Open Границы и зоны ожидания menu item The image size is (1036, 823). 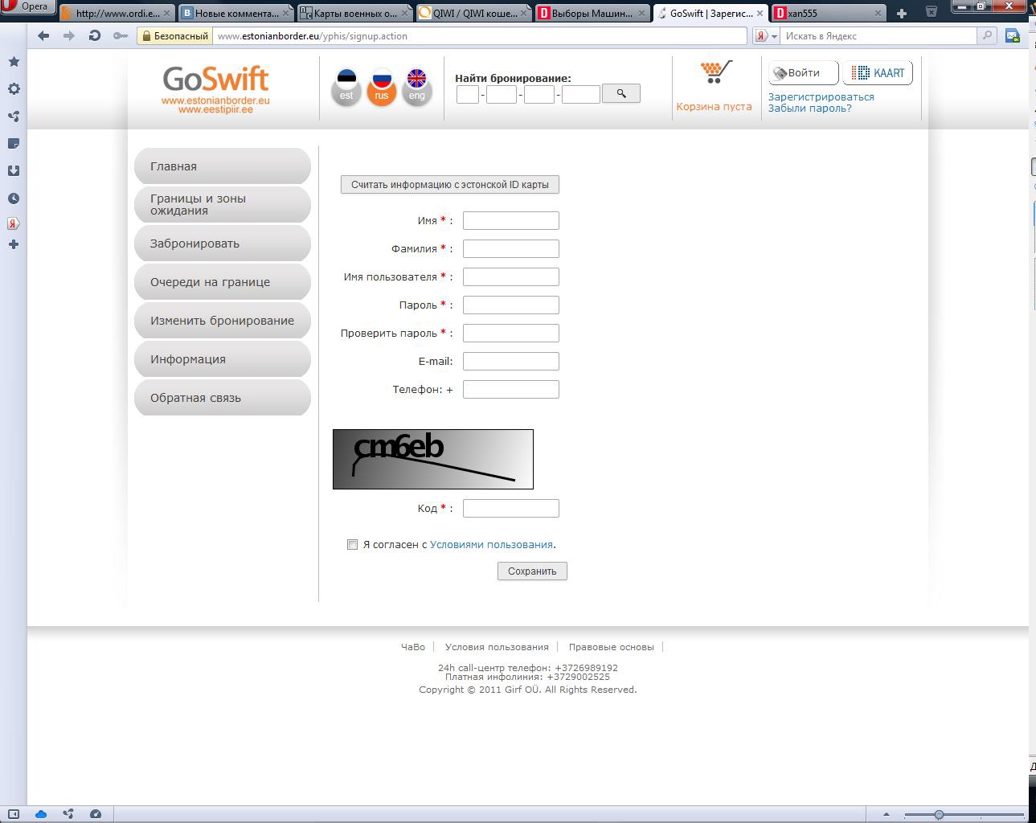point(223,205)
